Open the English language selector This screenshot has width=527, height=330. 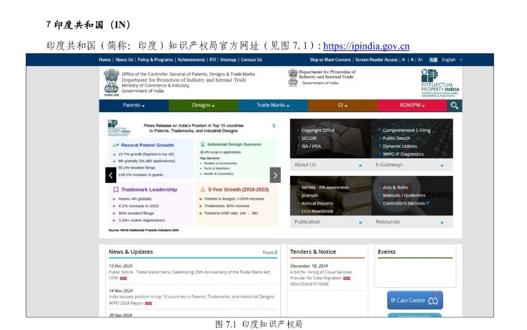point(452,60)
